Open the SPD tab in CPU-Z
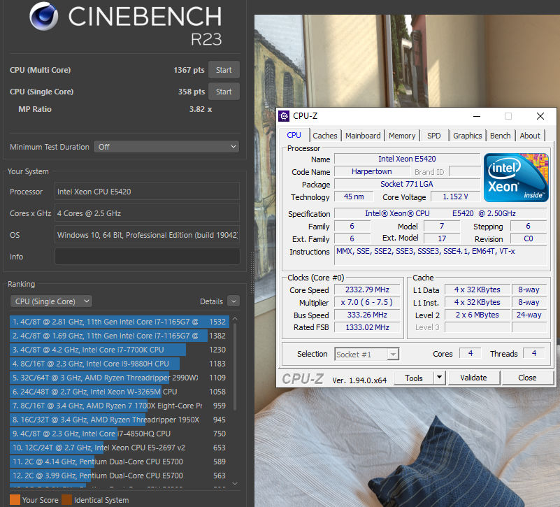This screenshot has width=560, height=507. (434, 136)
